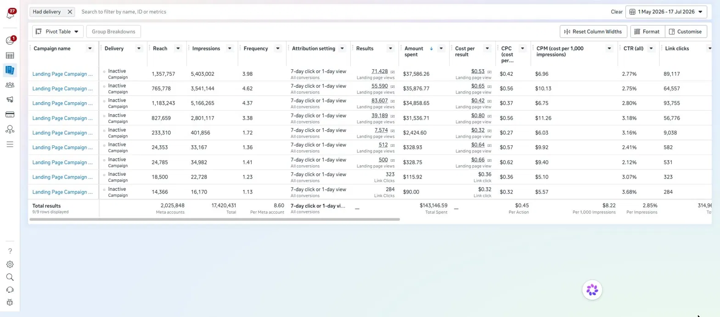The width and height of the screenshot is (720, 317).
Task: Click the horizontal scrollbar below the table
Action: pyautogui.click(x=214, y=220)
